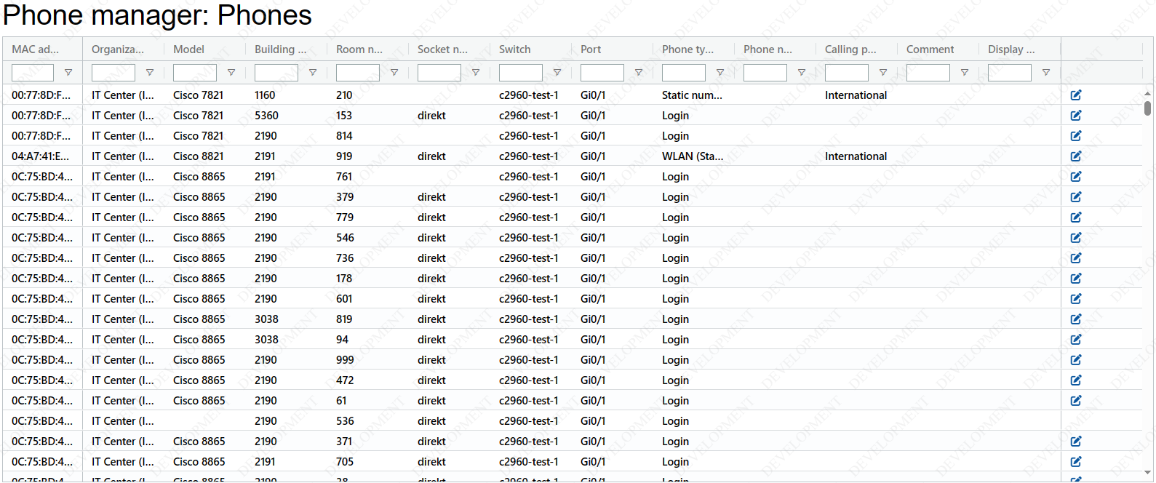
Task: Open the MAC address filter funnel menu
Action: [68, 73]
